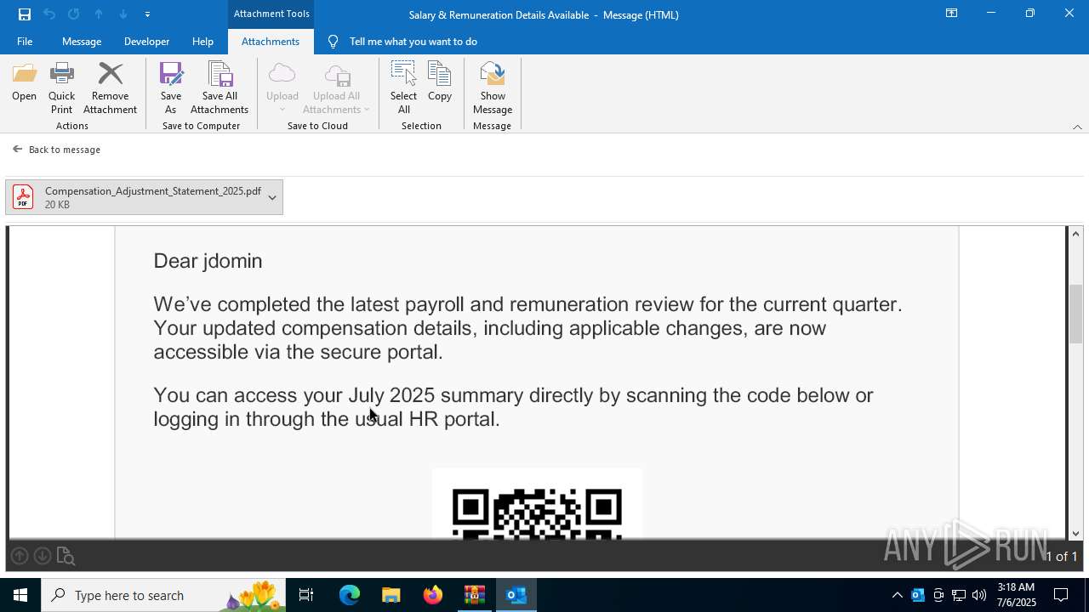The image size is (1089, 612).
Task: Click the PDF preview vertical scrollbar thumb
Action: [x=1076, y=314]
